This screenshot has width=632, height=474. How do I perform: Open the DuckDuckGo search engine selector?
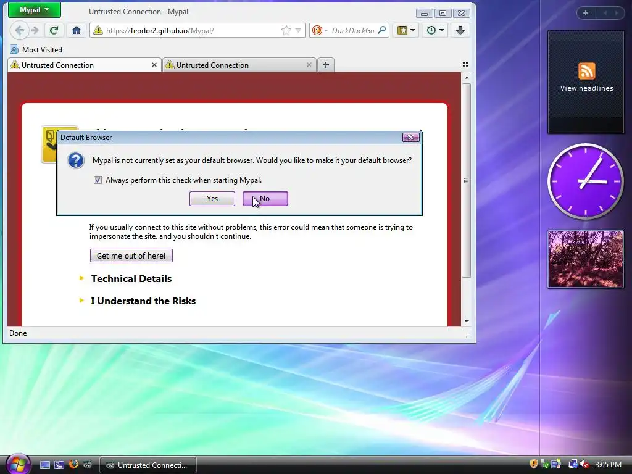pos(320,31)
